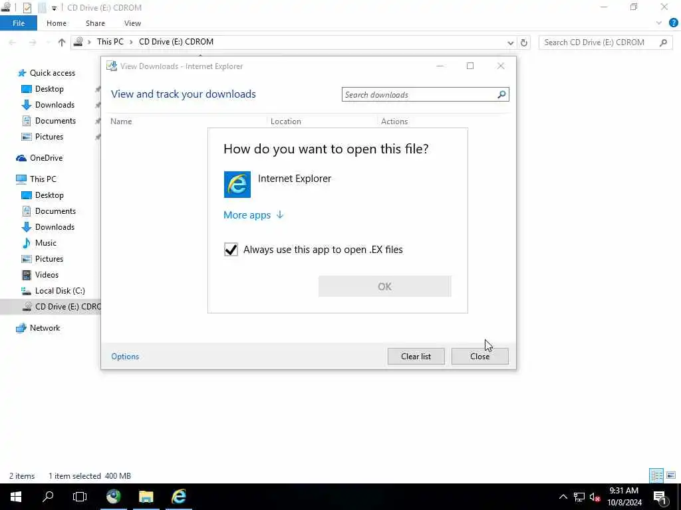Focus the Search downloads field
Screen dimensions: 681x510
(419, 94)
